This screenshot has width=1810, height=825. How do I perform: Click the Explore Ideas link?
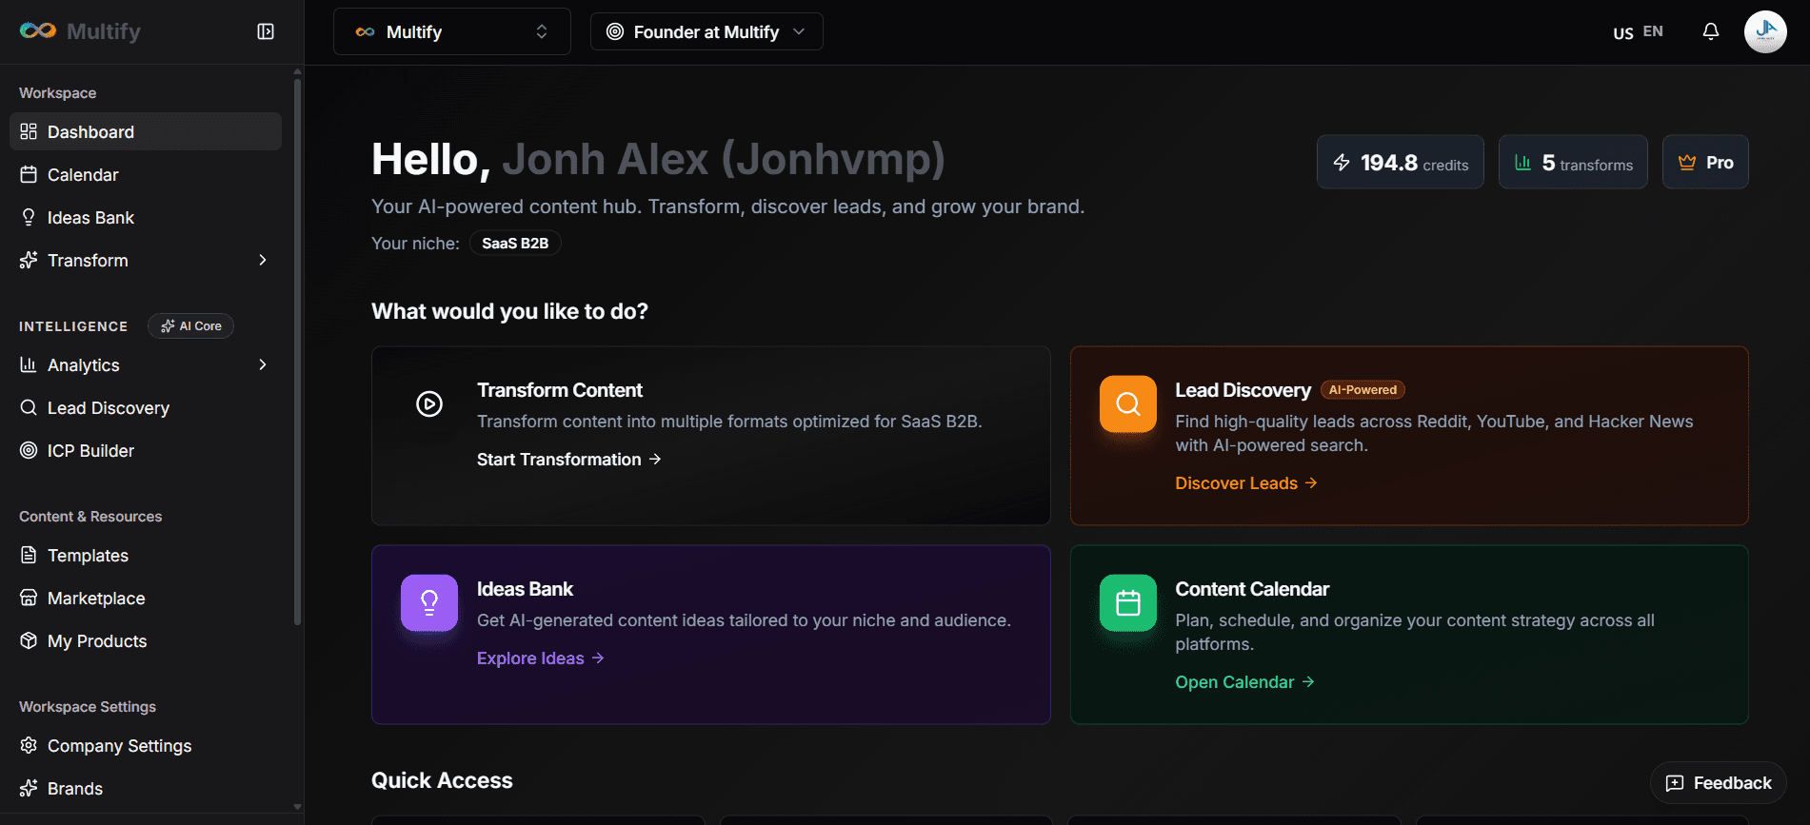541,658
